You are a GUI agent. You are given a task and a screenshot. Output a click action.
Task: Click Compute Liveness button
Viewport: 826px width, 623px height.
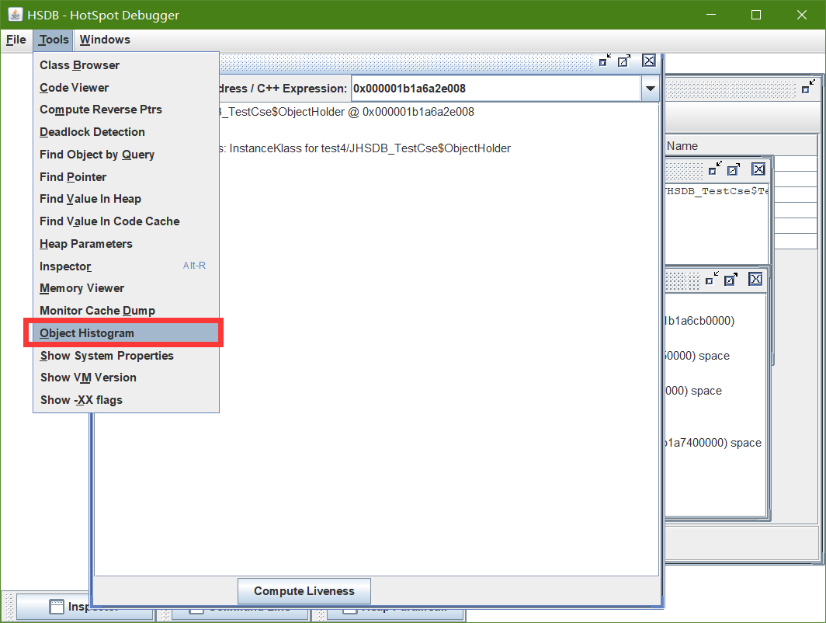pos(304,591)
